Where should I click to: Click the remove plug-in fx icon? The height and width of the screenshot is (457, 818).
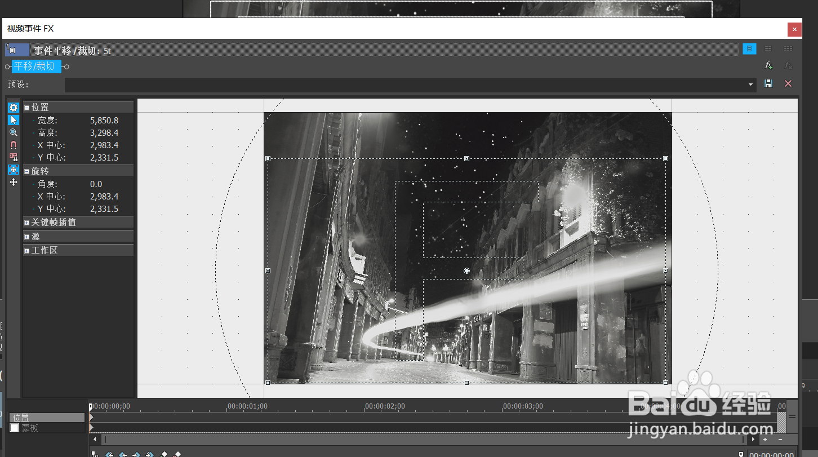789,66
